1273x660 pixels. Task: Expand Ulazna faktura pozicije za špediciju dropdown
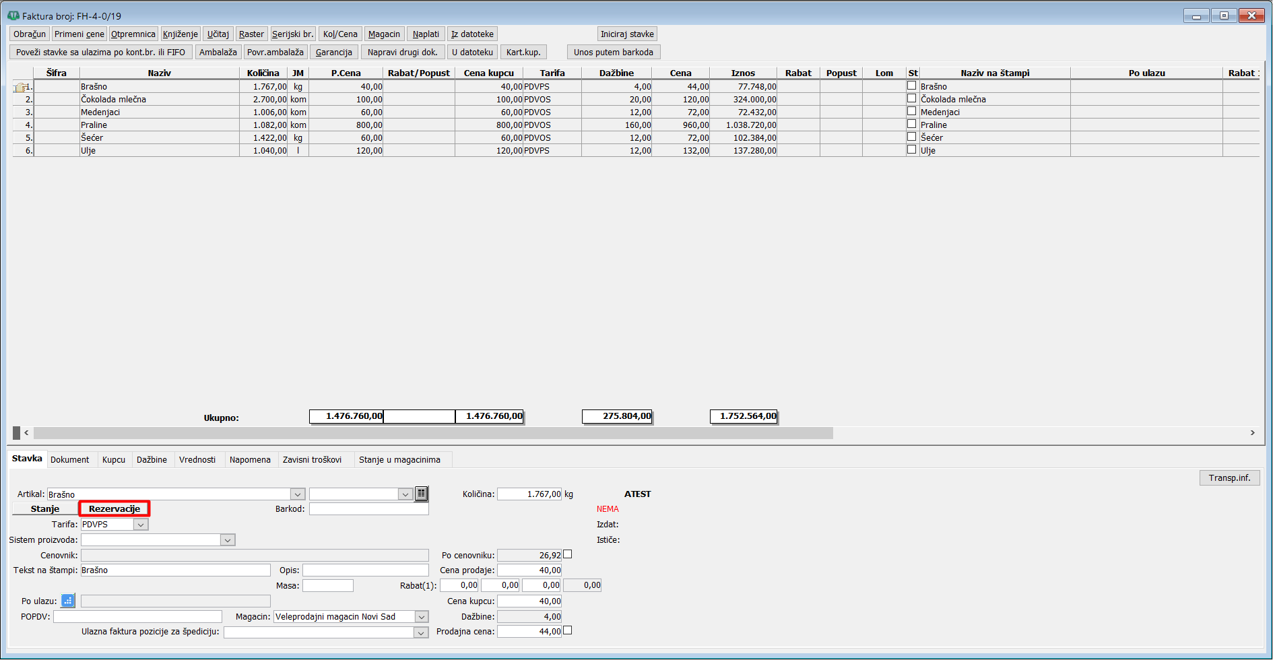[x=422, y=632]
